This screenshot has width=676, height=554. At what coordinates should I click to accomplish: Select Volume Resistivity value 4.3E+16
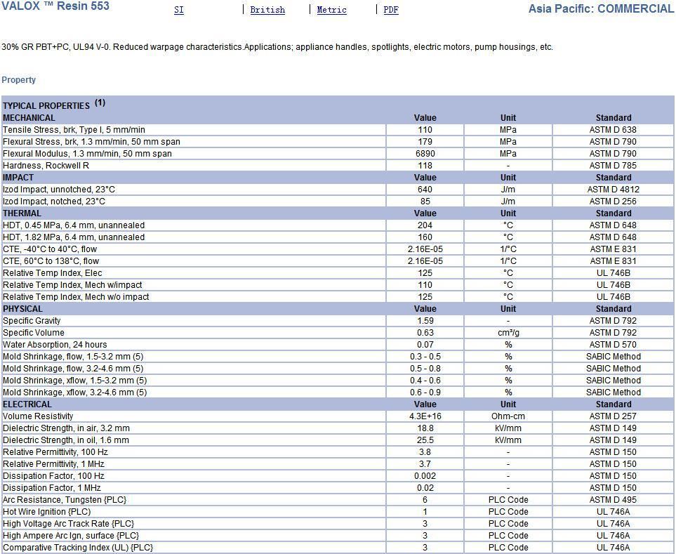coord(425,416)
